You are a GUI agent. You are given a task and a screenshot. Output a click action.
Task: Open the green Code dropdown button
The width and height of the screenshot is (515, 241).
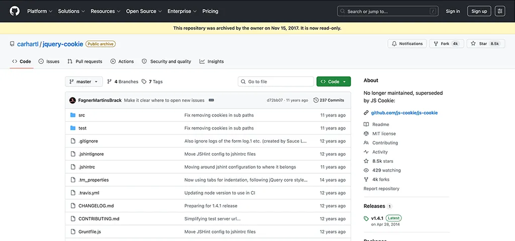coord(334,82)
